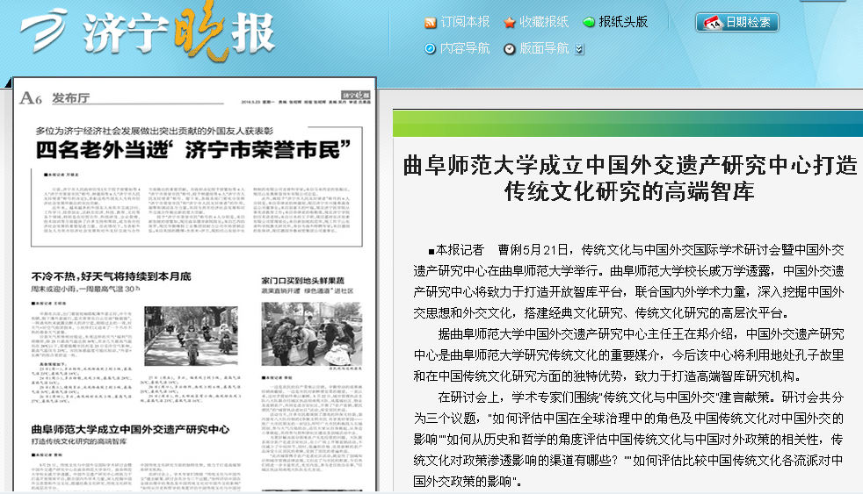
Task: Click the orange RSS subscribe icon
Action: 430,22
